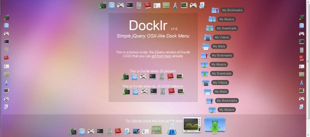Click the music files icon in top dock
Image resolution: width=310 pixels, height=137 pixels.
[x=202, y=5]
